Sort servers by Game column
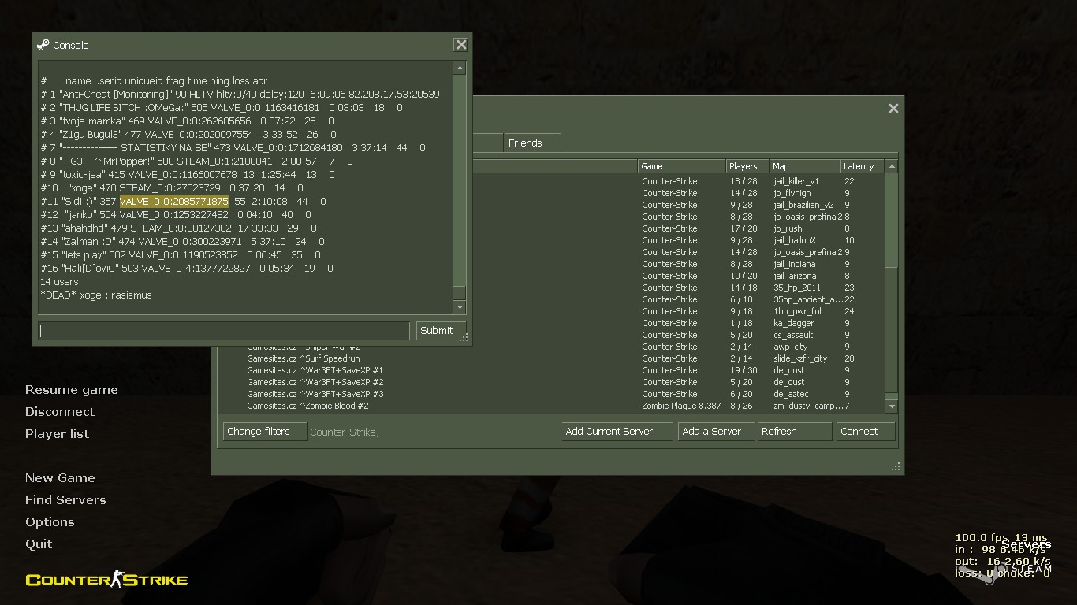Viewport: 1077px width, 605px height. tap(681, 166)
